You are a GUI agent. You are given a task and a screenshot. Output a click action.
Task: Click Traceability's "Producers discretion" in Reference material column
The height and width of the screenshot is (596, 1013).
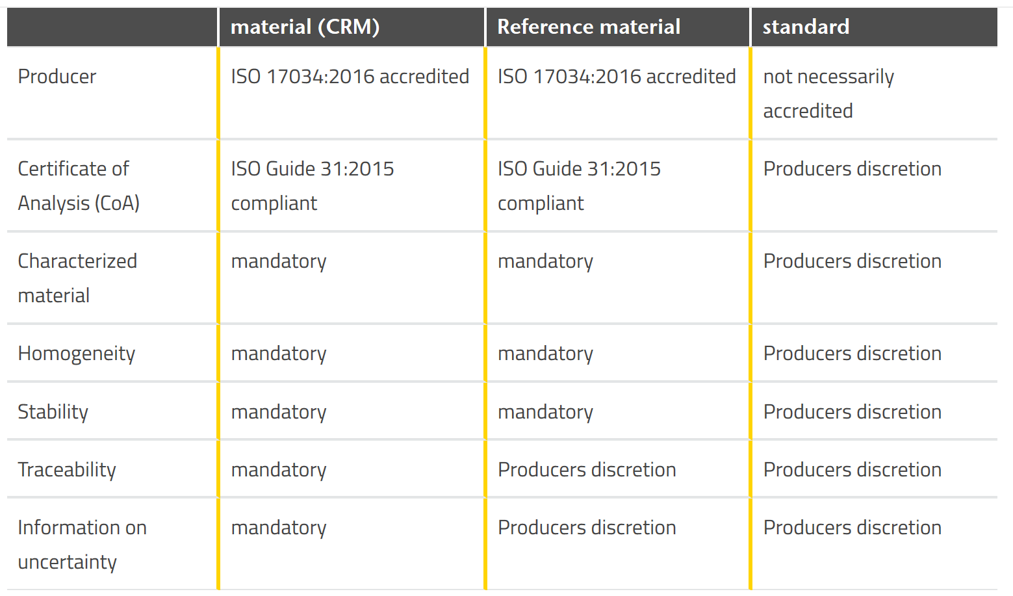tap(587, 470)
